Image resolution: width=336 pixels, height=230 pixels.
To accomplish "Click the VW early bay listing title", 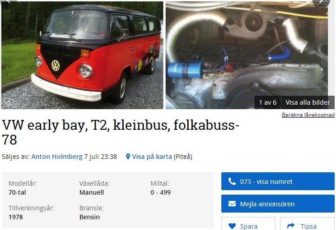I will pyautogui.click(x=121, y=132).
